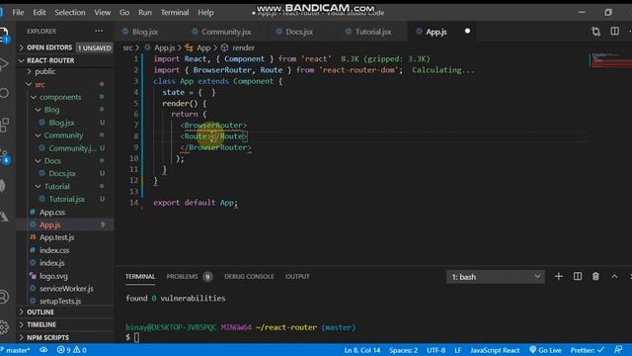632x356 pixels.
Task: Open Extensions view in the activity bar
Action: point(4,125)
